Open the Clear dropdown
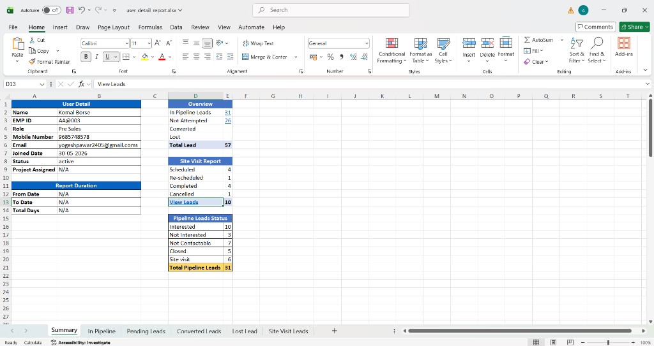The image size is (654, 346). (536, 62)
